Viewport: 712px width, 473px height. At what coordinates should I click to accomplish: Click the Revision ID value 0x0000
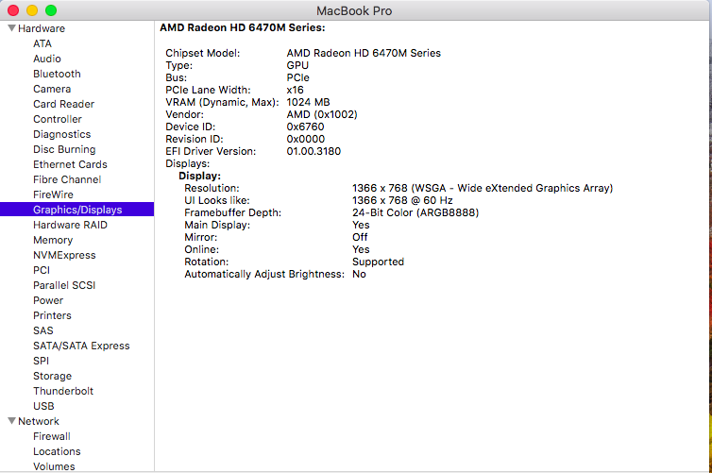pos(306,139)
